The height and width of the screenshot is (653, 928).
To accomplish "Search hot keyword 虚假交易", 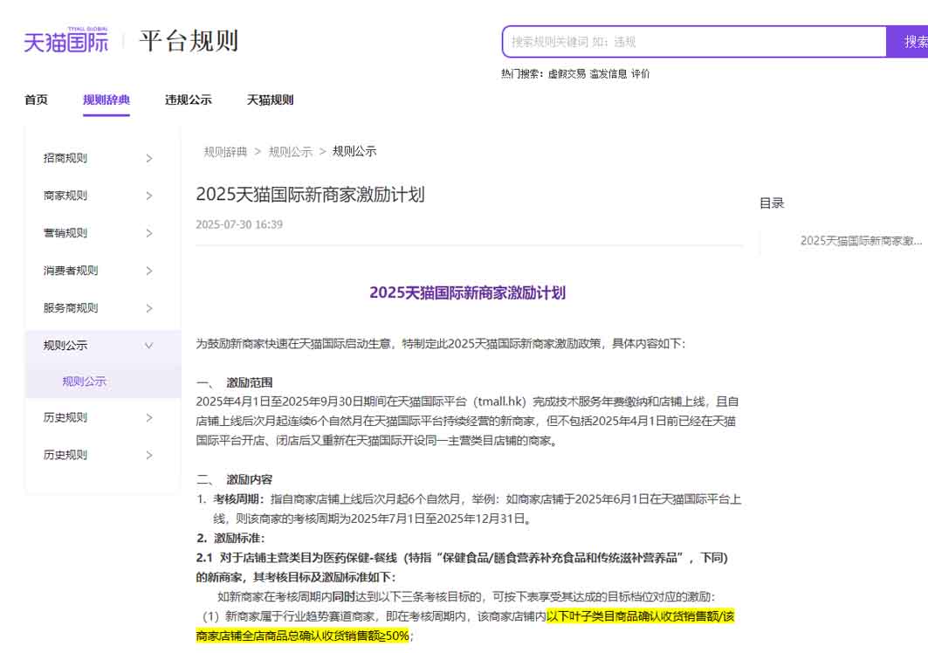I will click(567, 74).
